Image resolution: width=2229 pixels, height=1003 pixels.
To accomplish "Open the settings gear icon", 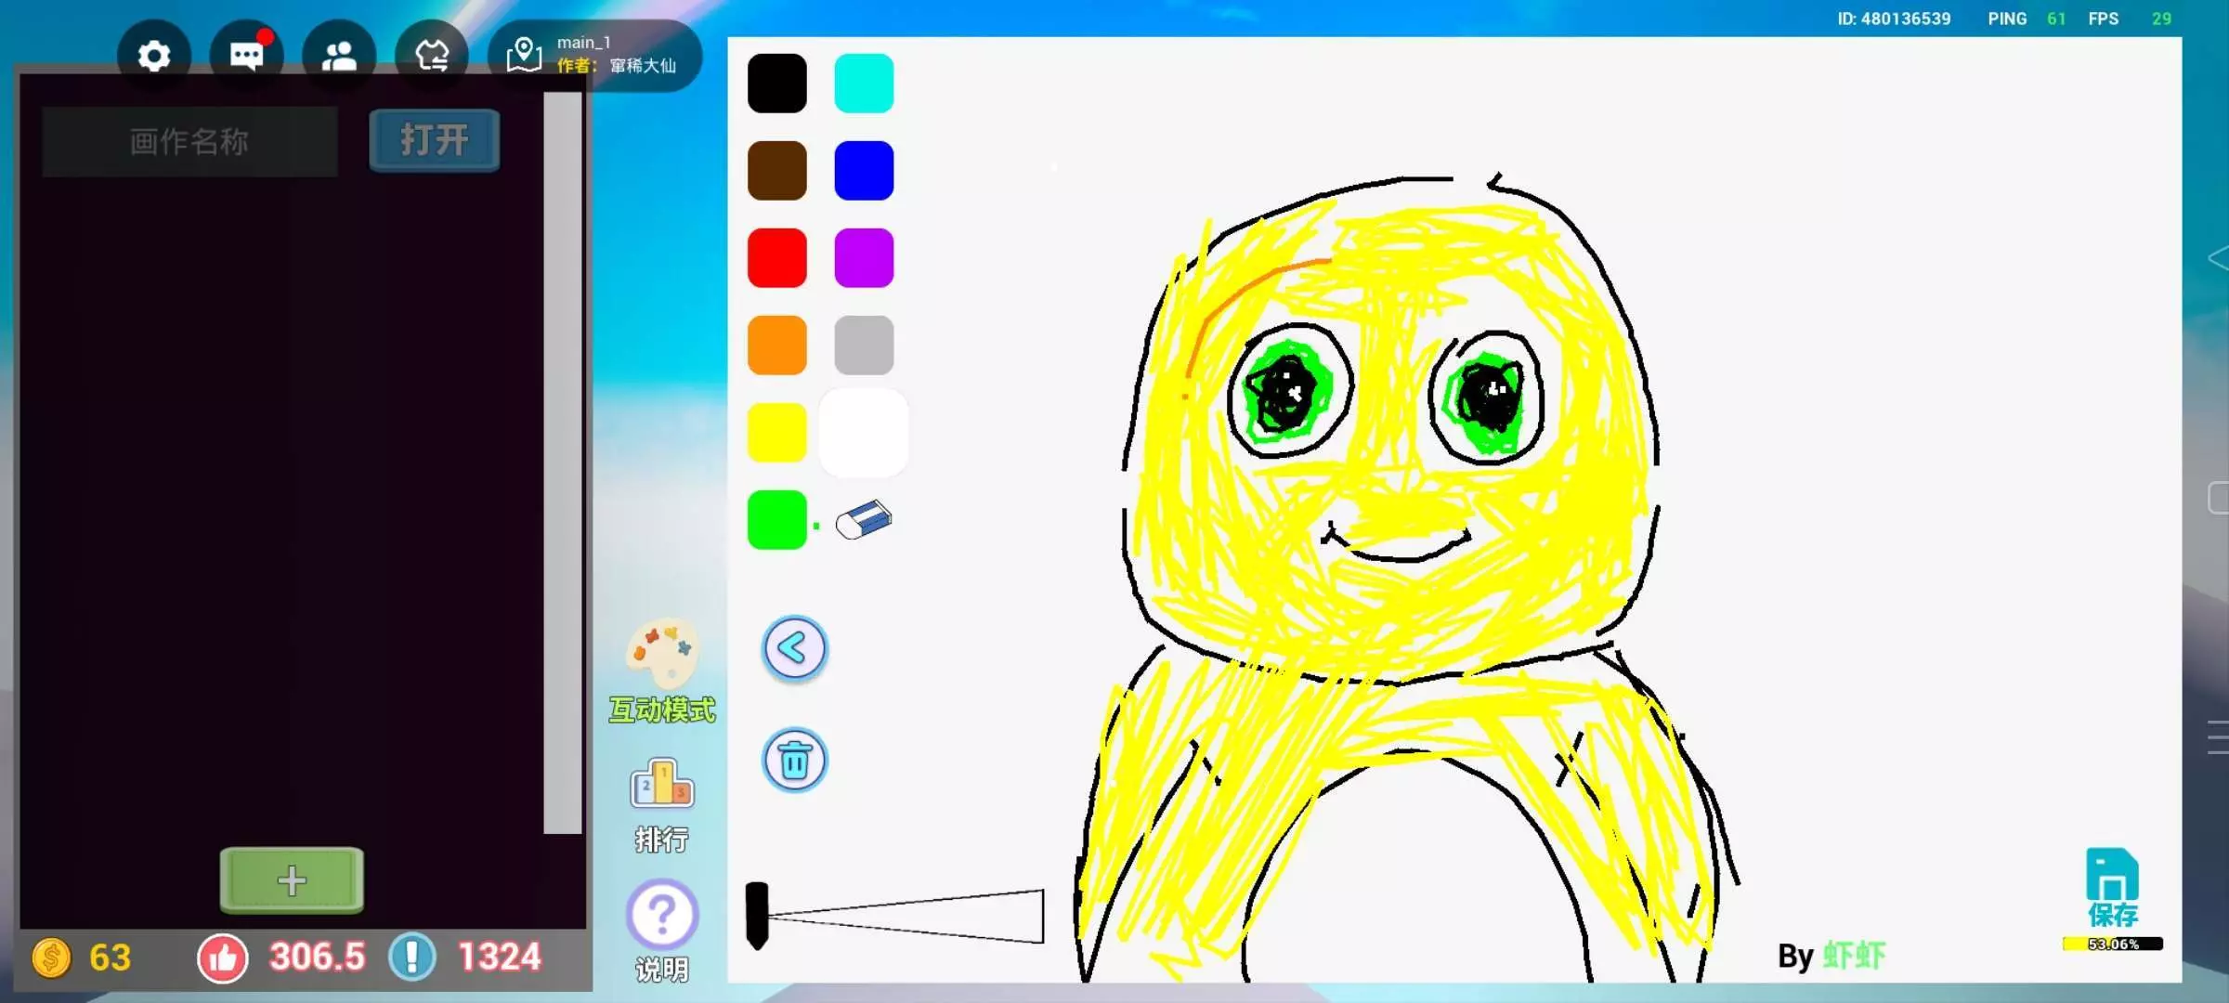I will [x=154, y=56].
